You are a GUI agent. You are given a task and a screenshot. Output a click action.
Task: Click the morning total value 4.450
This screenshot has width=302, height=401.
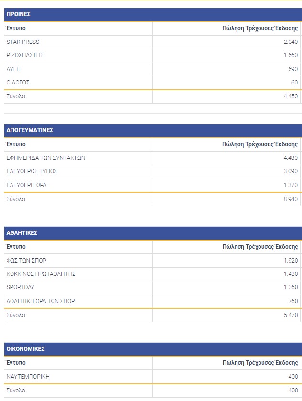tap(290, 96)
